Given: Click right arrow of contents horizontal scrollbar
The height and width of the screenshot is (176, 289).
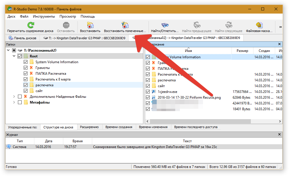Looking at the screenshot, I should (x=280, y=121).
